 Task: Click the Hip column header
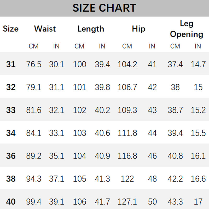point(138,29)
